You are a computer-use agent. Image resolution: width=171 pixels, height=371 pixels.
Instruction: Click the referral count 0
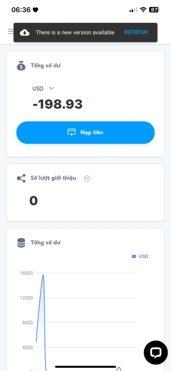point(34,201)
